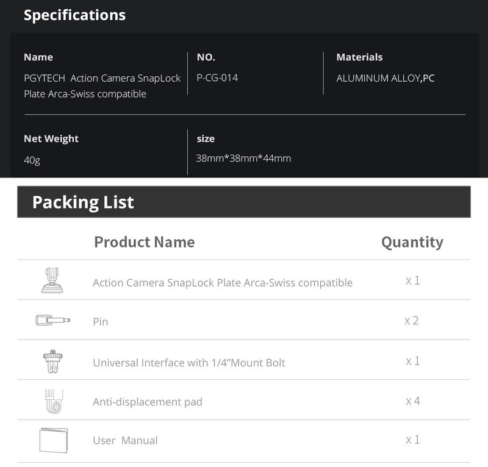Select the PGYTECH Action Camera SnapLock name text
Image resolution: width=488 pixels, height=467 pixels.
102,86
